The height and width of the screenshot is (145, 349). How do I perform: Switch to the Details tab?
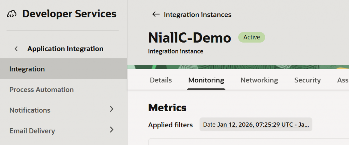coord(161,80)
